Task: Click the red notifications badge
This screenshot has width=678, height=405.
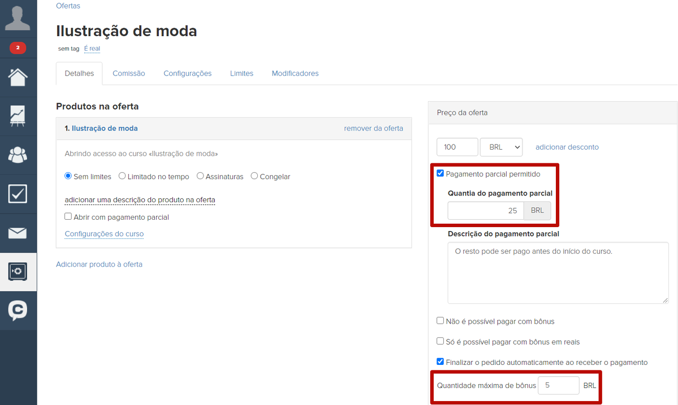Action: [x=18, y=48]
